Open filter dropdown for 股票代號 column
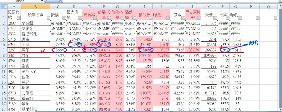This screenshot has width=282, height=112. pyautogui.click(x=18, y=18)
